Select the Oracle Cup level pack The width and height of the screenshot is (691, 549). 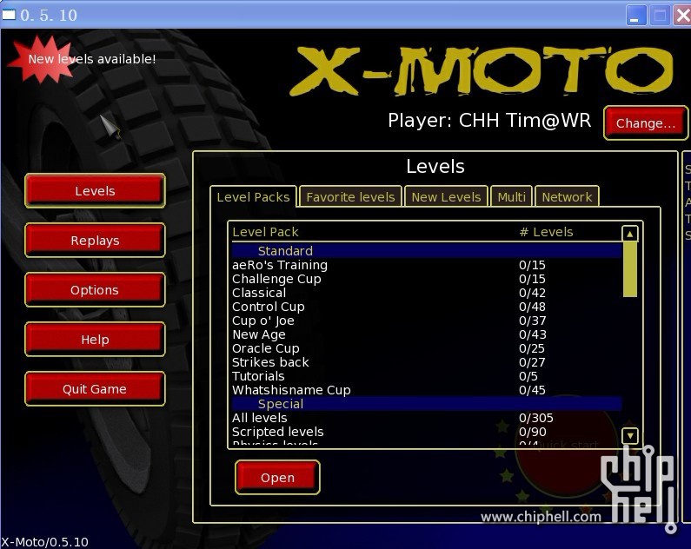pyautogui.click(x=427, y=348)
